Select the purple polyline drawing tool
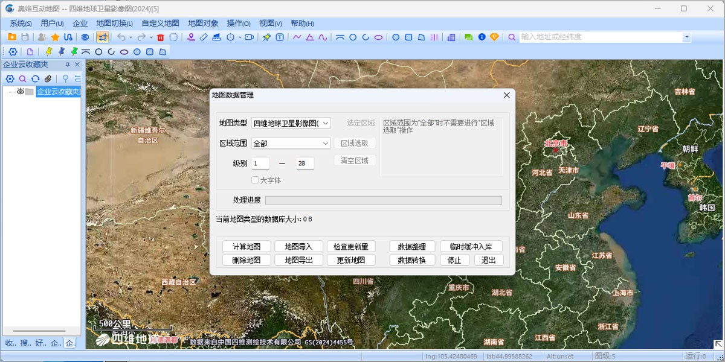This screenshot has width=725, height=362. 297,37
